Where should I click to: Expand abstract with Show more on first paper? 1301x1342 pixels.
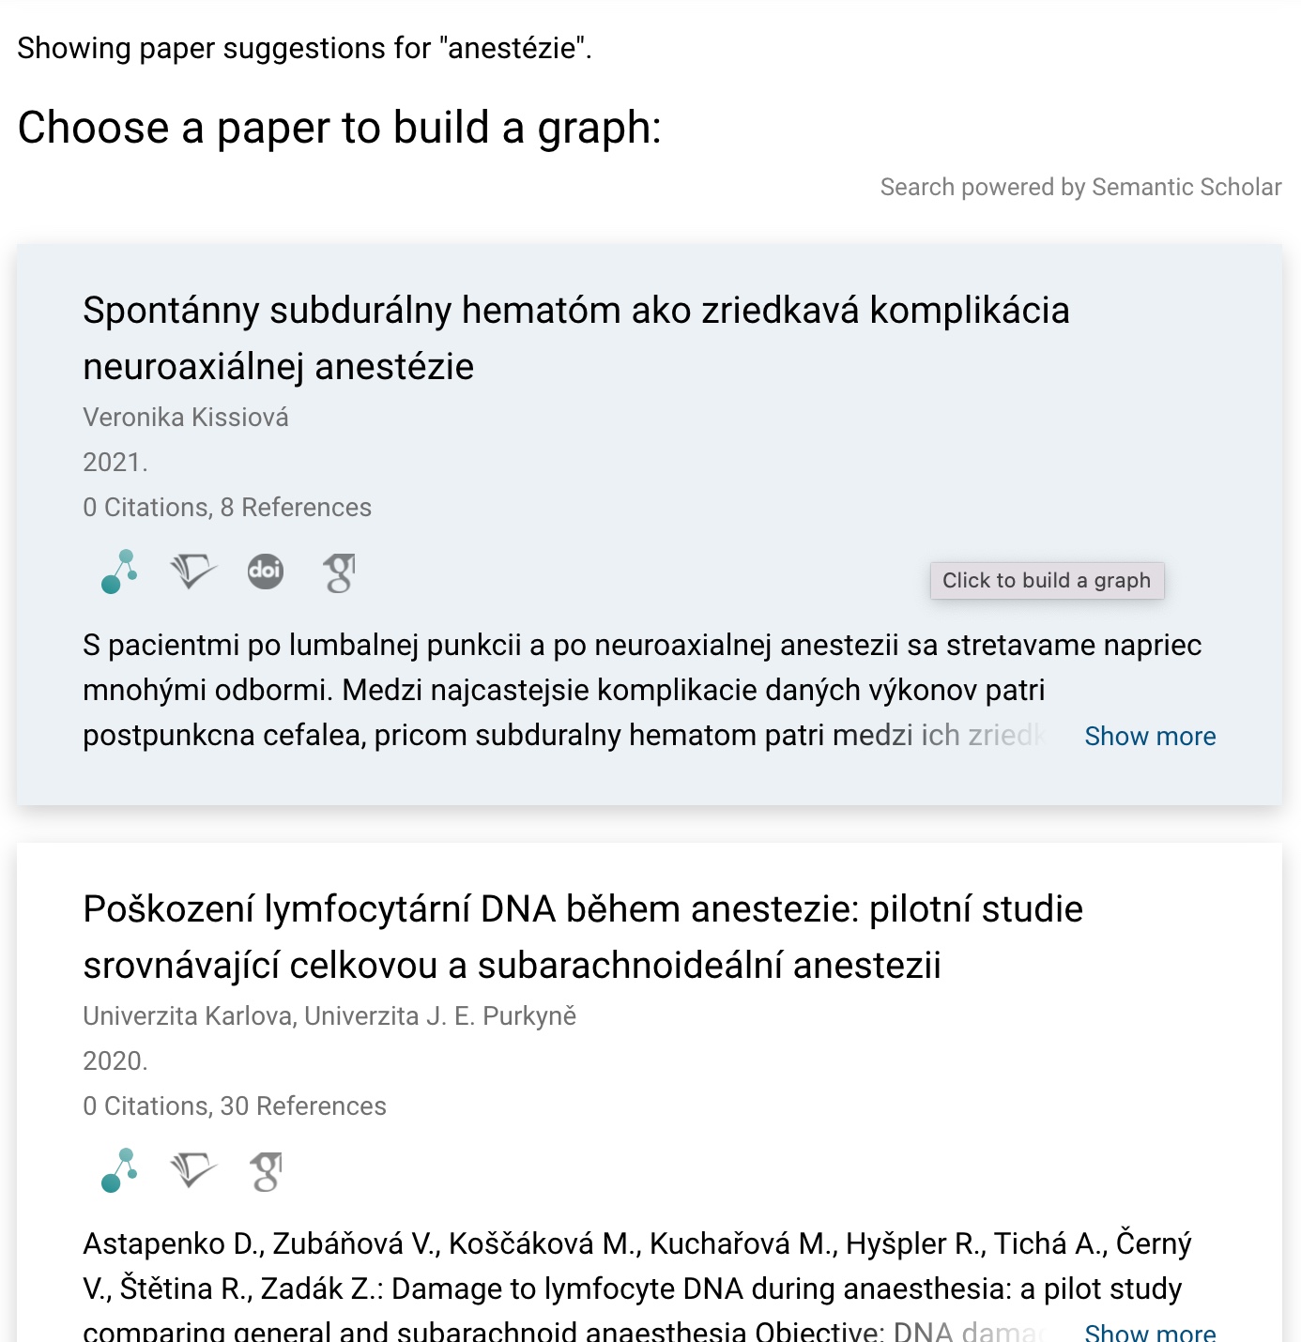pyautogui.click(x=1150, y=737)
